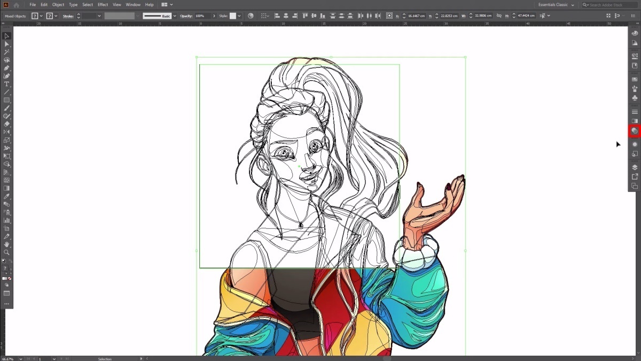Screen dimensions: 641x361
Task: Click the Default Fill and Stroke icon
Action: pyautogui.click(x=5, y=261)
